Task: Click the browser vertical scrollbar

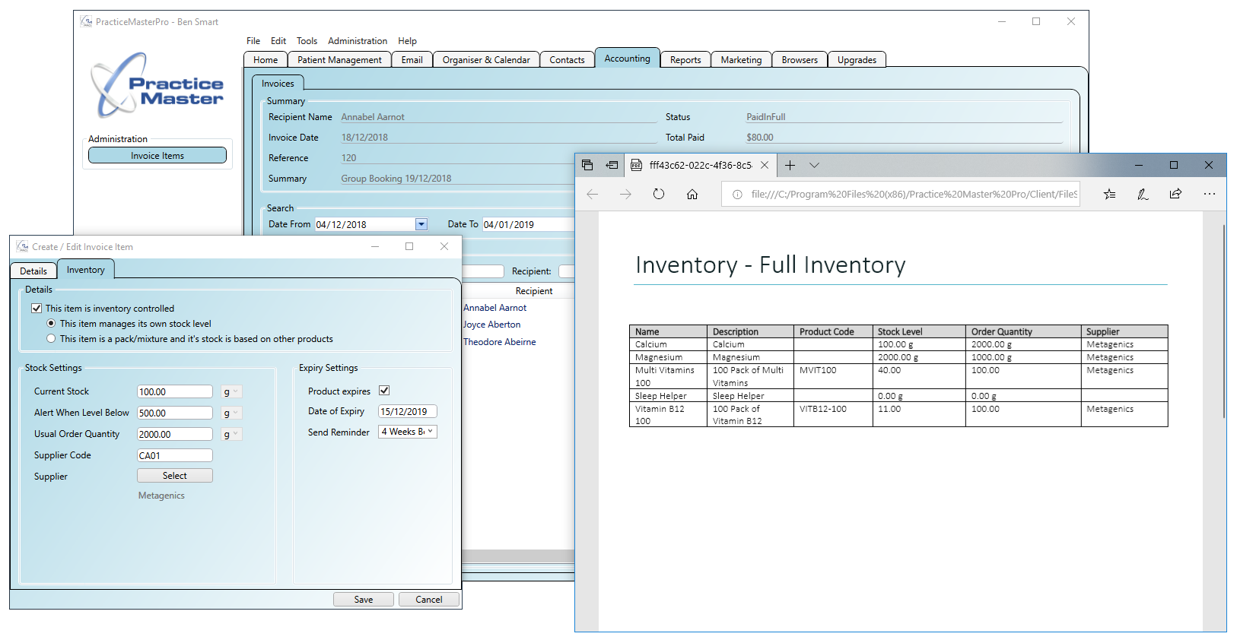Action: 1224,319
